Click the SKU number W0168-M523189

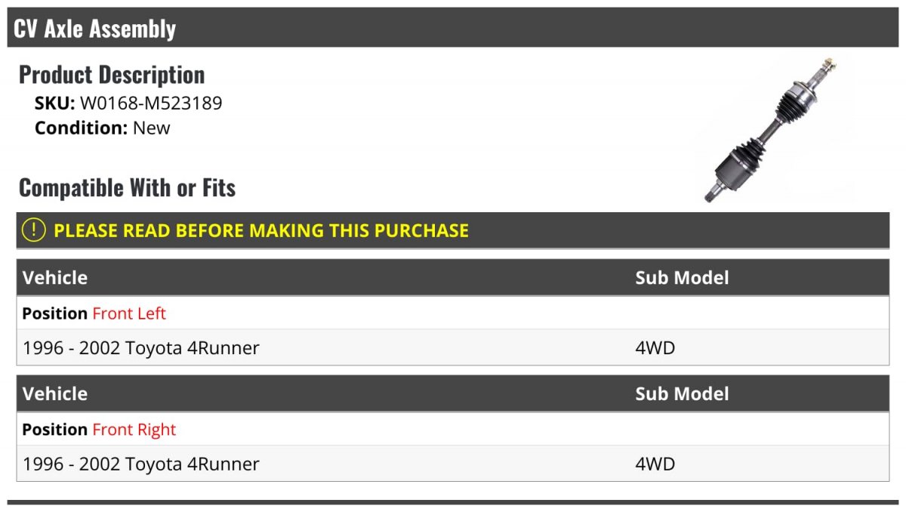[x=151, y=103]
